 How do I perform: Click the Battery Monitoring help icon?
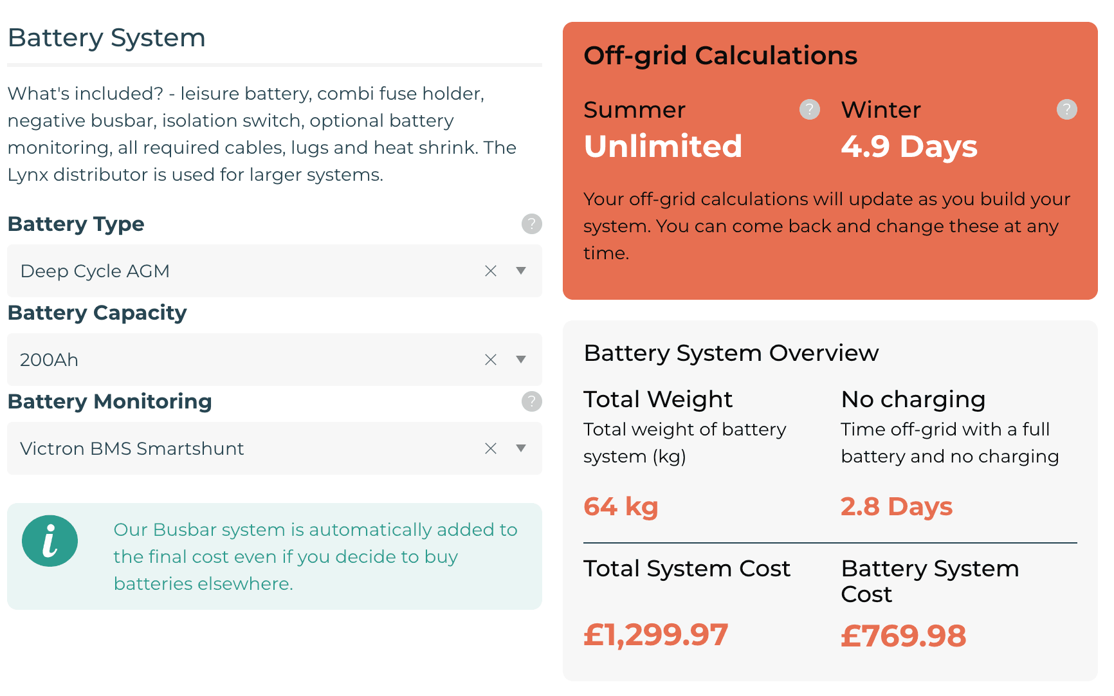[x=531, y=401]
